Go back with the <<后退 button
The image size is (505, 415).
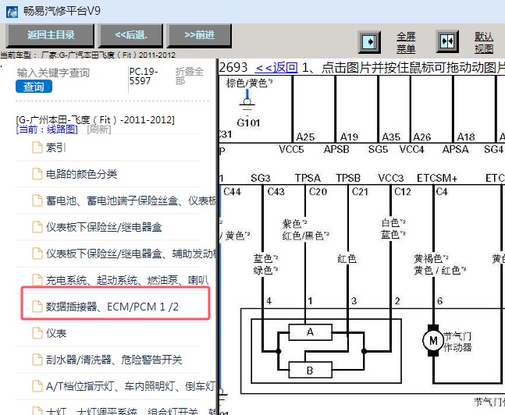tap(131, 35)
